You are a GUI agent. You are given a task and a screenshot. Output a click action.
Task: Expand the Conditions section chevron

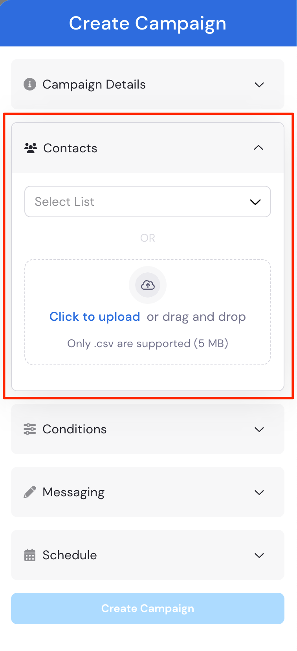259,429
